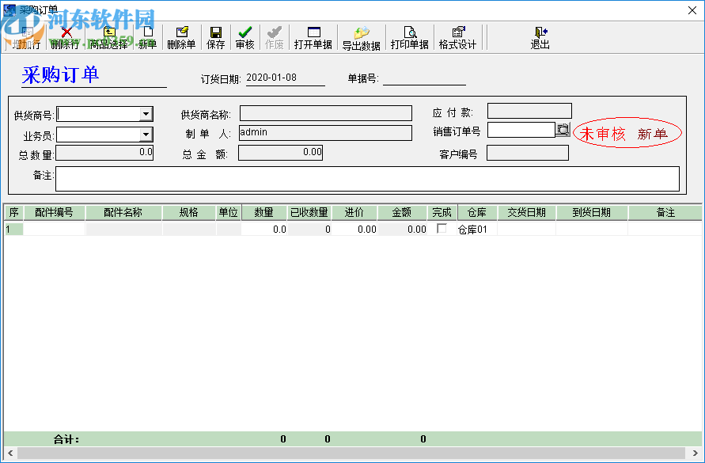The image size is (705, 463).
Task: Open 商品选择 product selection tool
Action: click(x=109, y=37)
